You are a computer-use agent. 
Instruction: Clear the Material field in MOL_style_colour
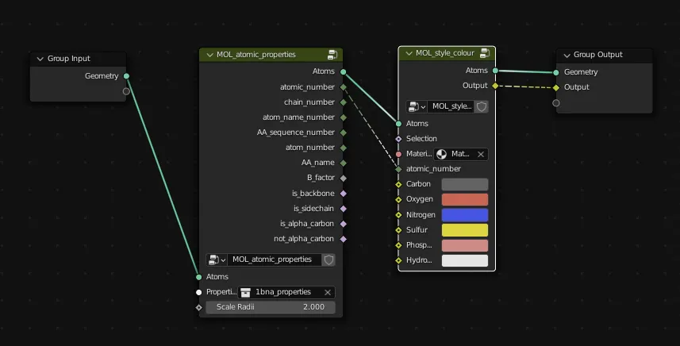(481, 154)
